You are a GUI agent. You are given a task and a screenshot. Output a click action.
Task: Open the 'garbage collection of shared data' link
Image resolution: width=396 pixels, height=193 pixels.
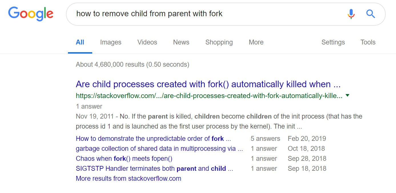click(159, 149)
